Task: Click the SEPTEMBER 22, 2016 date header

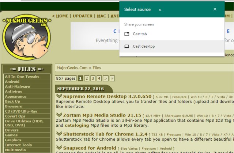Action: [x=80, y=89]
